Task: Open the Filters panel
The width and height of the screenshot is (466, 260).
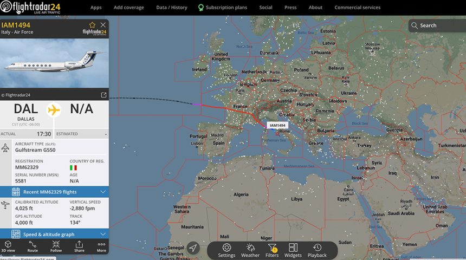Action: point(272,250)
